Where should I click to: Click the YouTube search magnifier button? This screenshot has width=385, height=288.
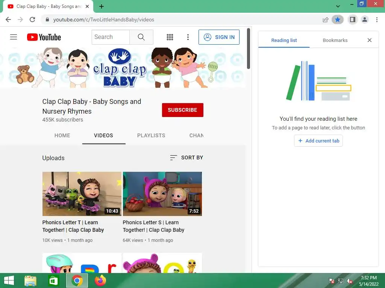point(141,37)
